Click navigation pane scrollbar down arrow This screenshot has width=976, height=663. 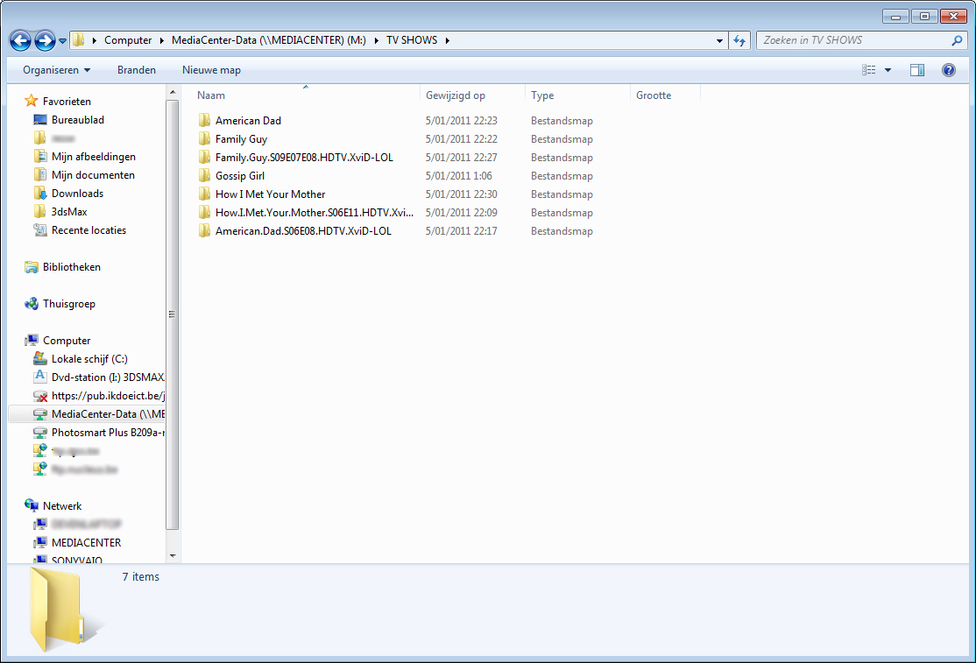(x=173, y=556)
